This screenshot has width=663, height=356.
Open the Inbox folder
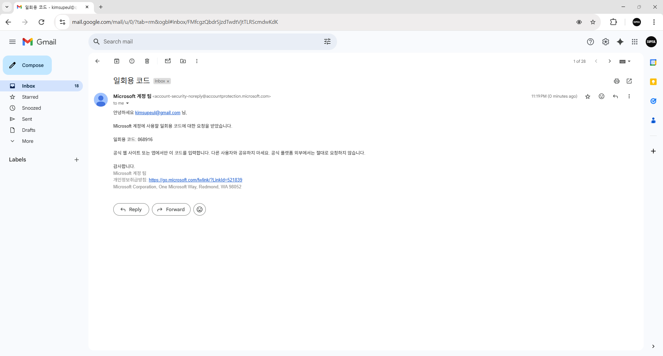pos(41,86)
